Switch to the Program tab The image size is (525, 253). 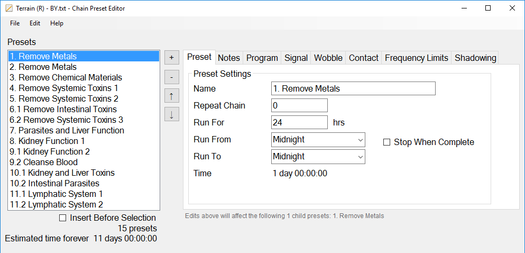[262, 58]
